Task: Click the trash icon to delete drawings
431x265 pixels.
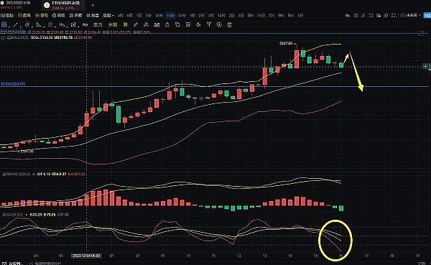Action: click(x=230, y=25)
